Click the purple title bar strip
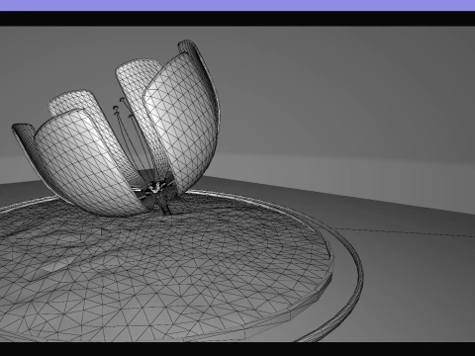This screenshot has height=356, width=475. click(x=237, y=5)
